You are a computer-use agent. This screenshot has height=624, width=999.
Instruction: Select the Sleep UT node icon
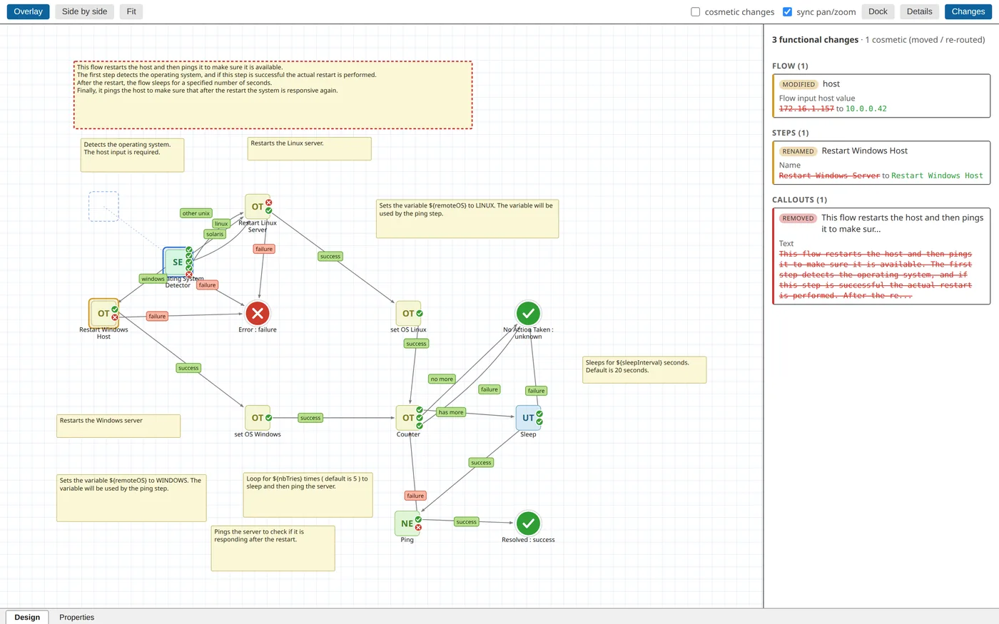click(x=528, y=418)
